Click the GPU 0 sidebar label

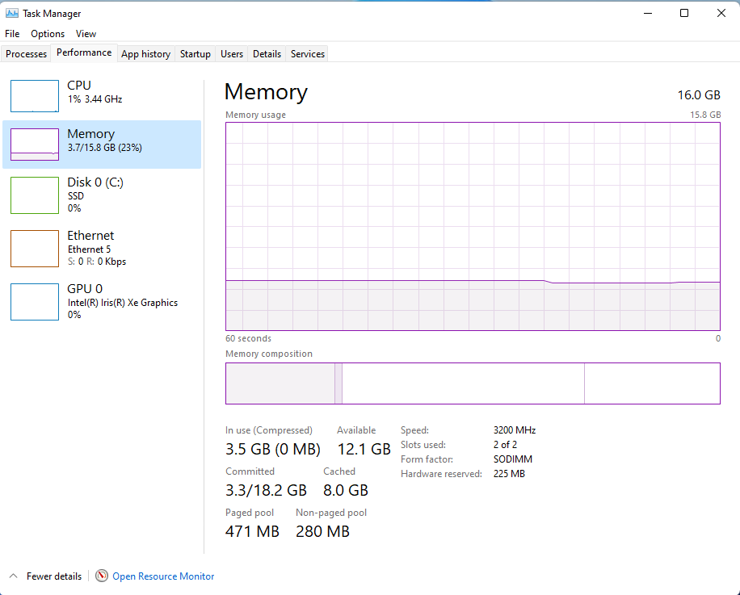[x=85, y=288]
